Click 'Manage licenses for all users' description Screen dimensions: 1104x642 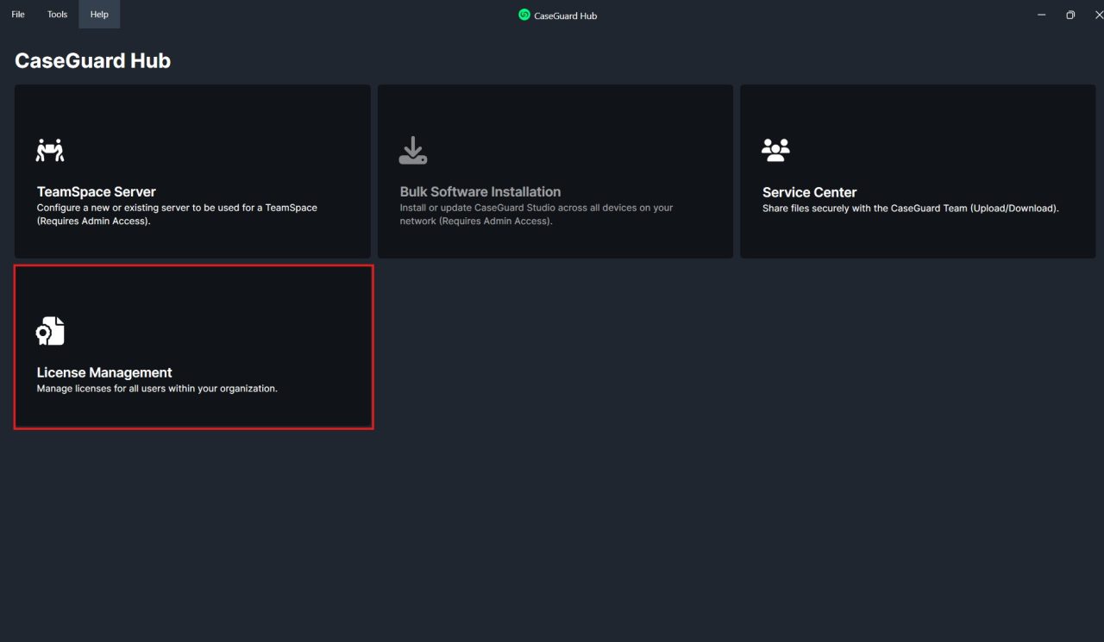pyautogui.click(x=157, y=389)
